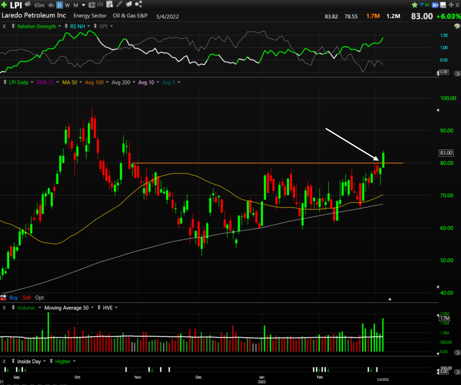Click the reorder arrows beside RS NH

(66, 26)
